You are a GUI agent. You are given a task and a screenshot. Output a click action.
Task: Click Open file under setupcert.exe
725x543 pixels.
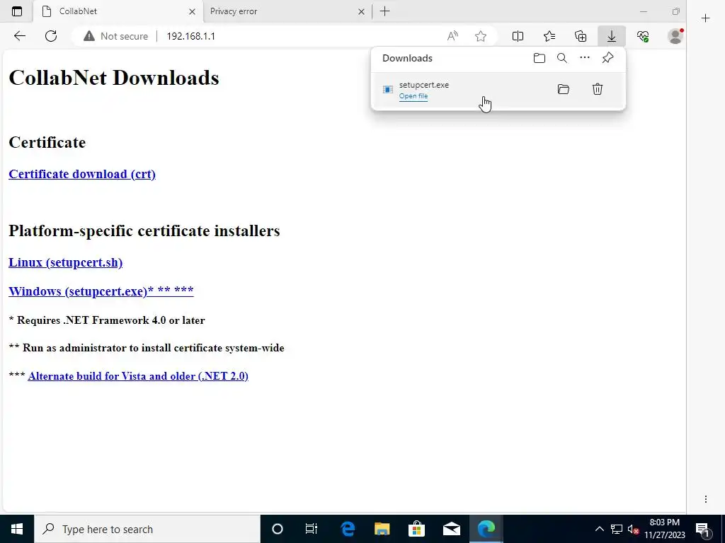(413, 96)
